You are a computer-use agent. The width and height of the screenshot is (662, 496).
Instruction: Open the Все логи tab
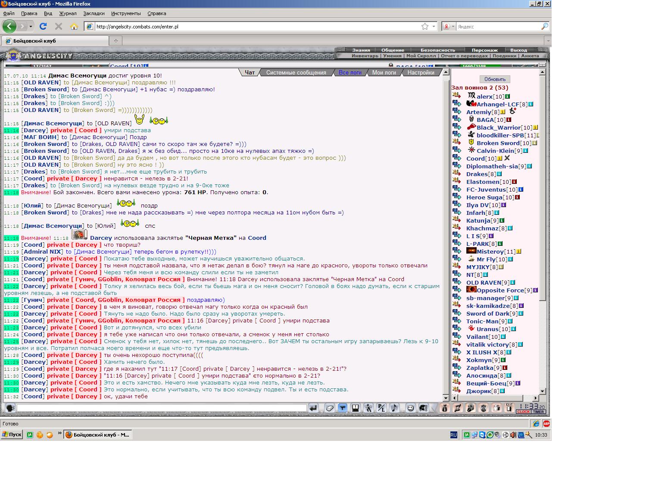[x=350, y=72]
